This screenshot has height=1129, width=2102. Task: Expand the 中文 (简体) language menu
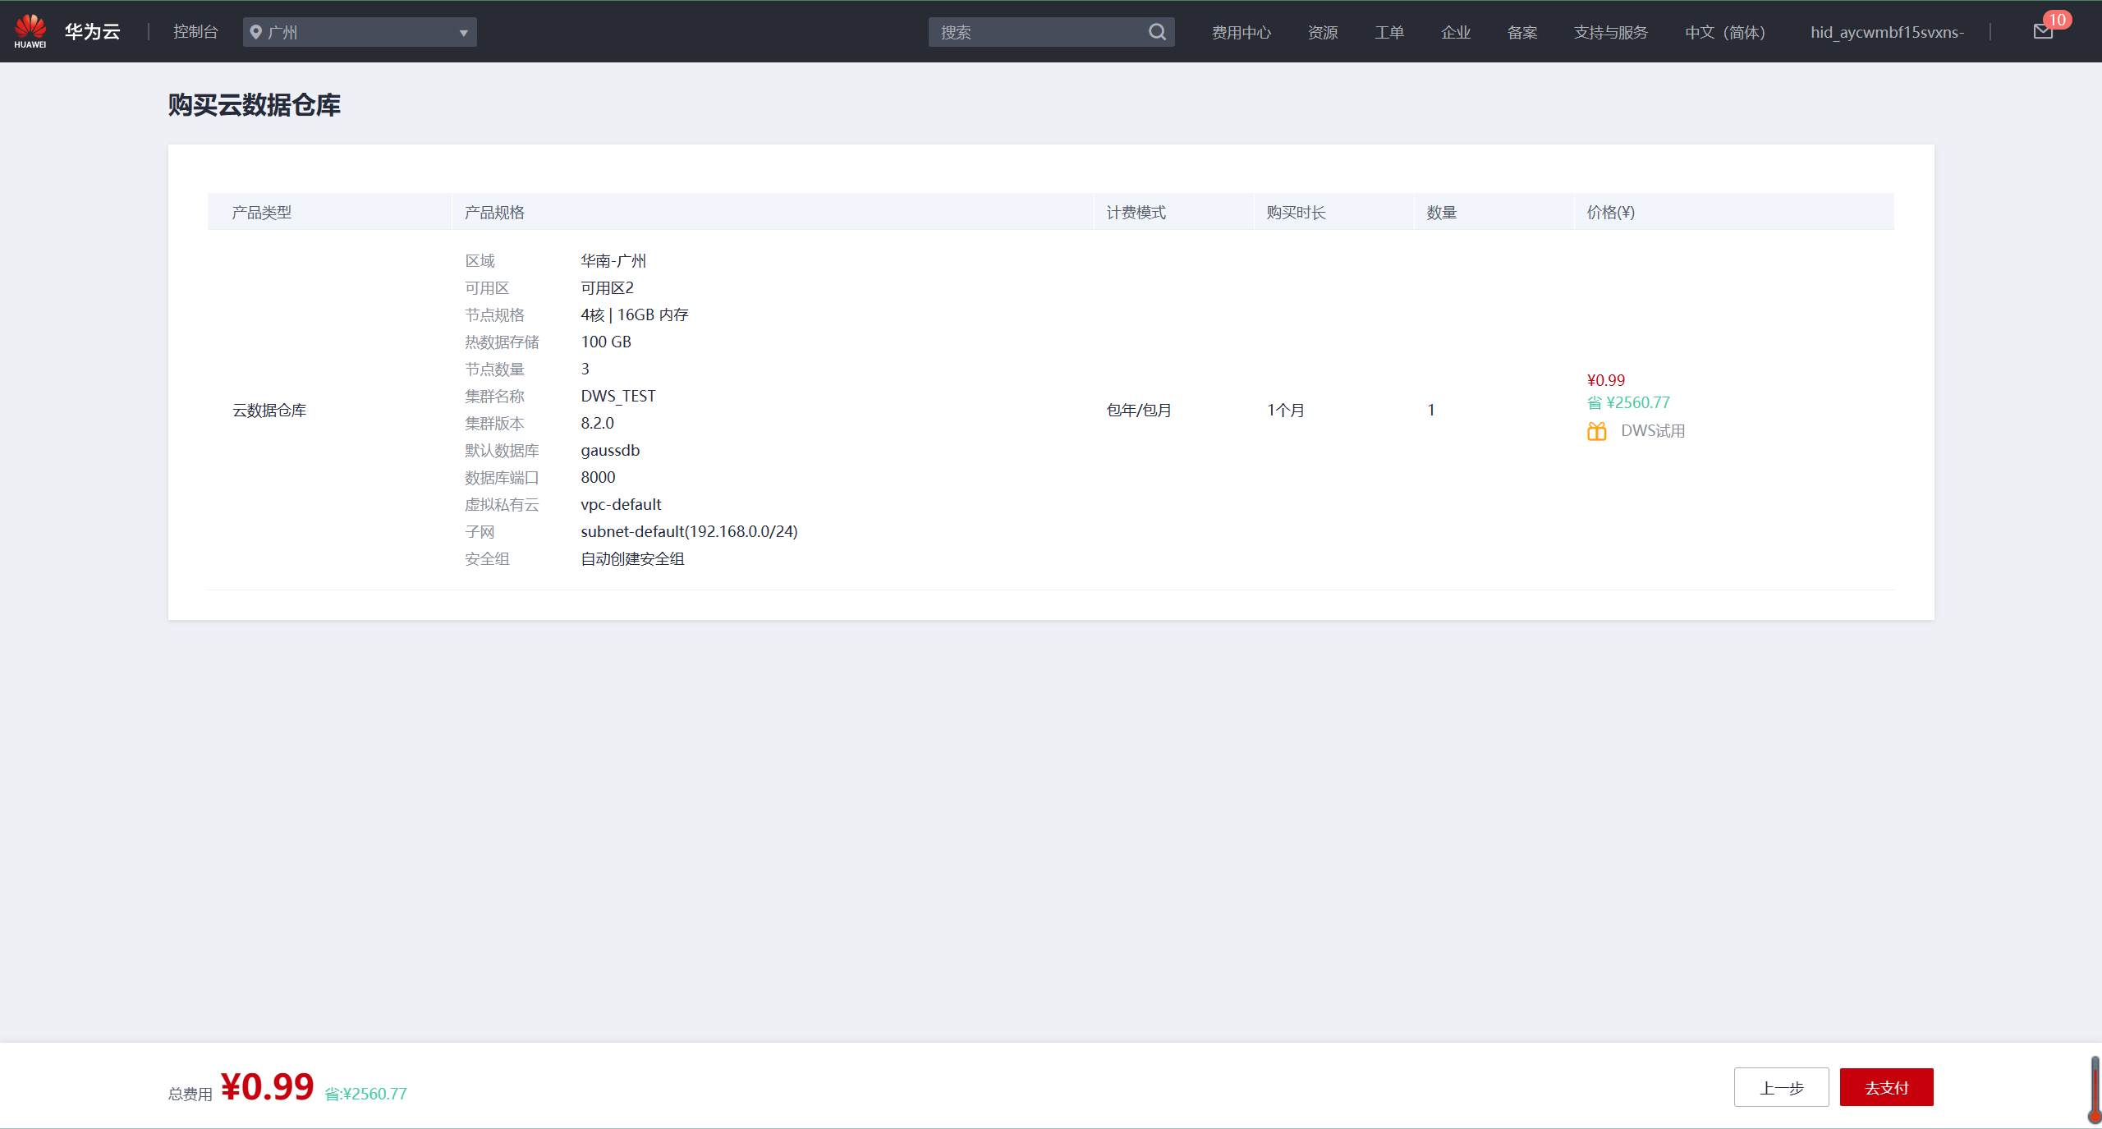coord(1725,32)
